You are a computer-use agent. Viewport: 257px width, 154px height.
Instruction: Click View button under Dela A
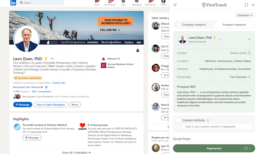tap(165, 36)
